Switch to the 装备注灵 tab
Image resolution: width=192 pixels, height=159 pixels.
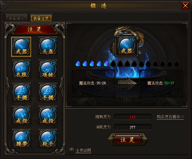click(41, 18)
